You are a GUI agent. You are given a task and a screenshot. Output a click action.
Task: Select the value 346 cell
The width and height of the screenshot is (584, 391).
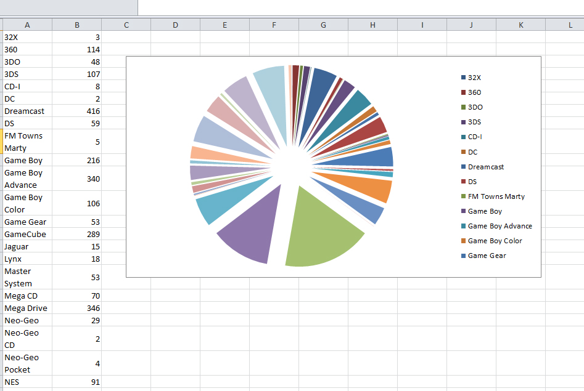click(76, 308)
